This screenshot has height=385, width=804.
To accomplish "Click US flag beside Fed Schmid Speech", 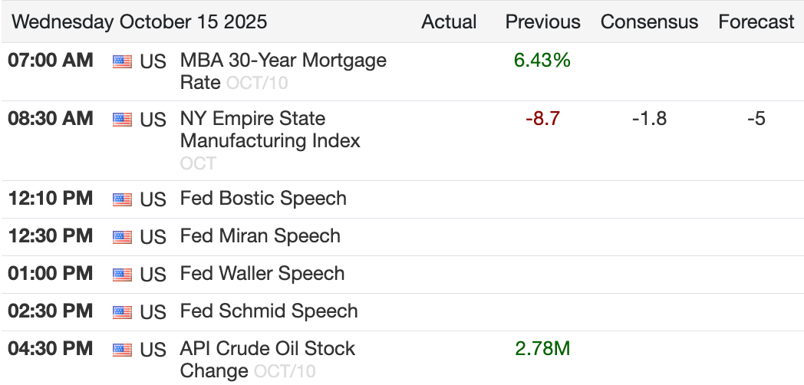I will (122, 312).
